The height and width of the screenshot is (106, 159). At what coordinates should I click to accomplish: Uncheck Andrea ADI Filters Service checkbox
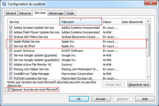point(11,37)
